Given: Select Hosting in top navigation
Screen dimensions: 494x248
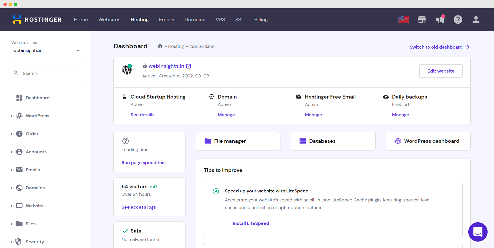Looking at the screenshot, I should 140,20.
